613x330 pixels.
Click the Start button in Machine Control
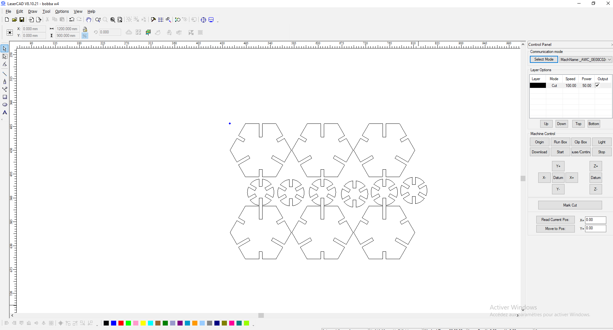click(x=560, y=152)
